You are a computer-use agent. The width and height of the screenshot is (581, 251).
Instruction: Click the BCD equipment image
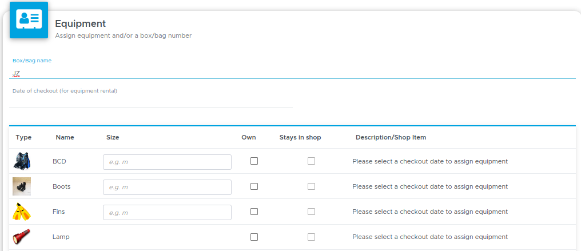tap(22, 161)
